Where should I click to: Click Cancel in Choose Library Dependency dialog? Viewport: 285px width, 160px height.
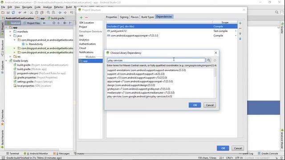[x=210, y=105]
